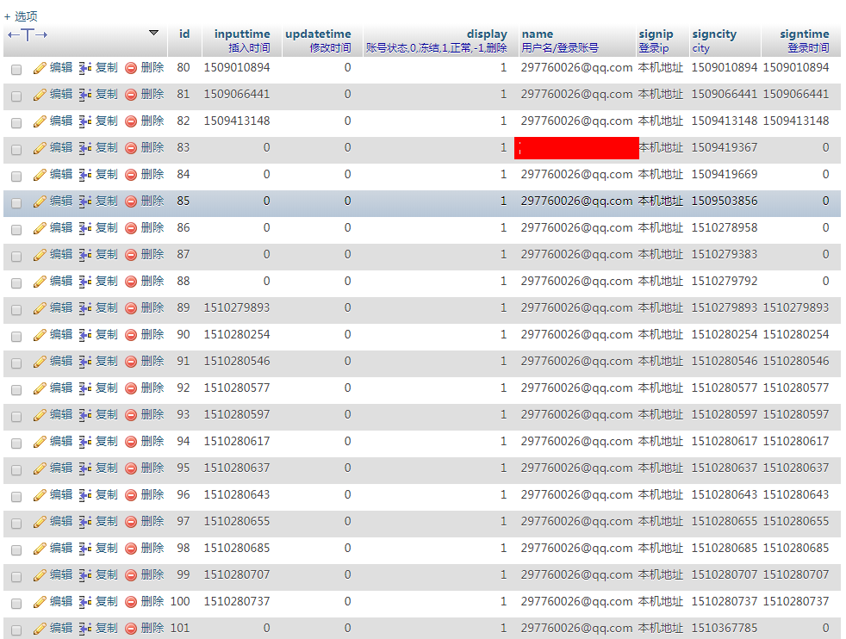
Task: Click the pencil edit icon for row id 95
Action: coord(40,468)
